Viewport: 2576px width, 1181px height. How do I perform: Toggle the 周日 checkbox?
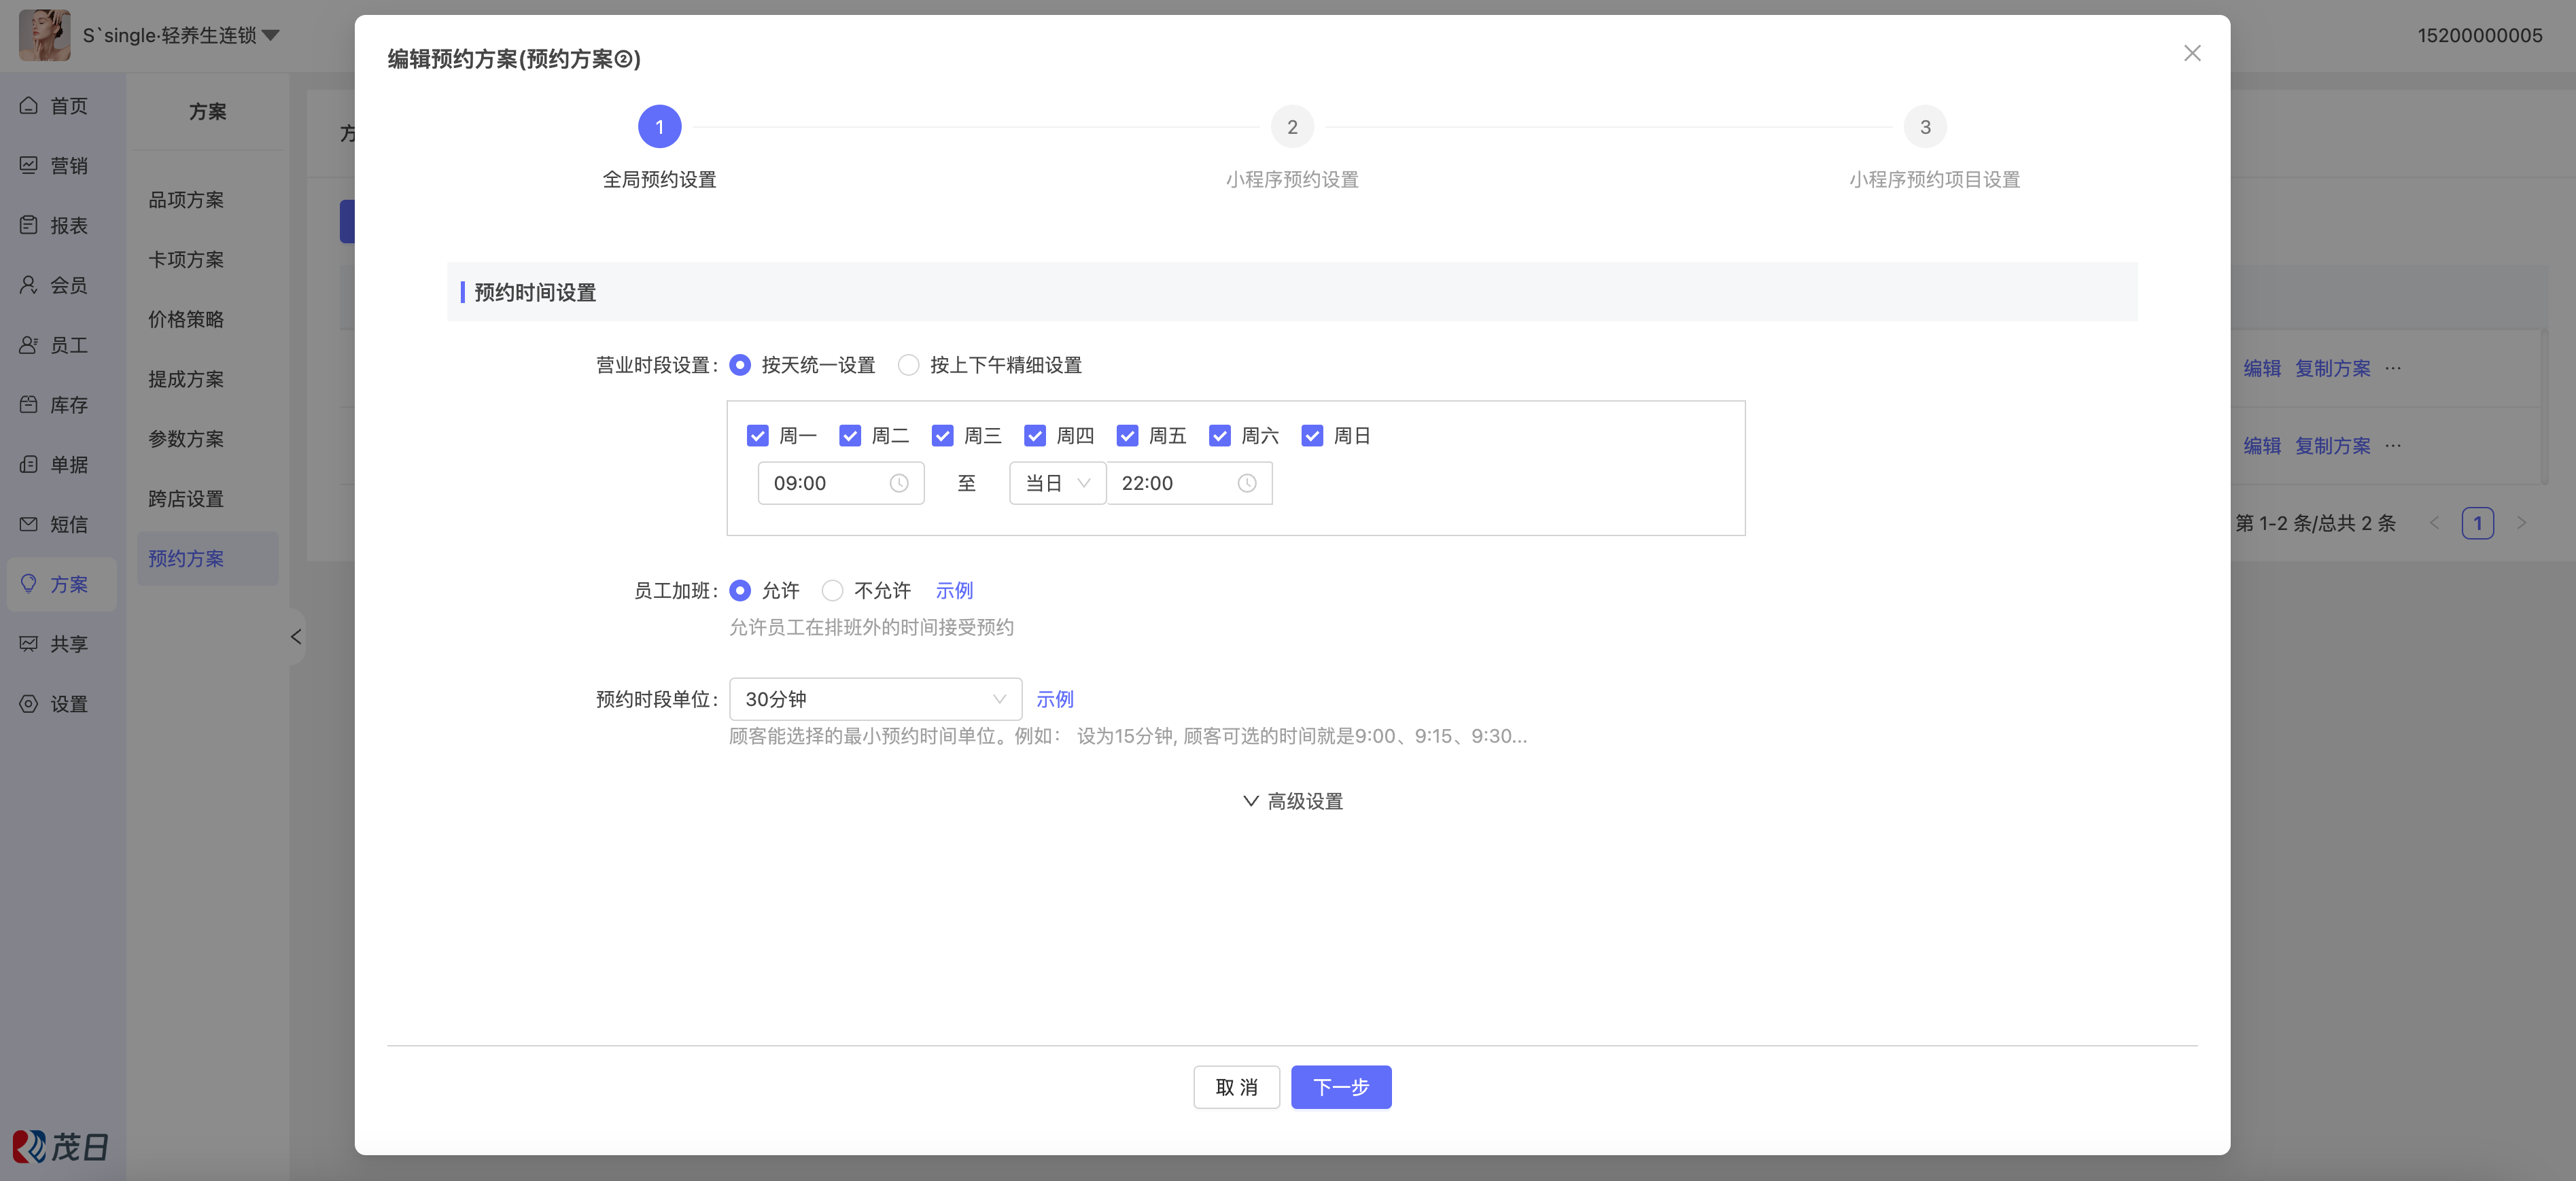coord(1312,436)
